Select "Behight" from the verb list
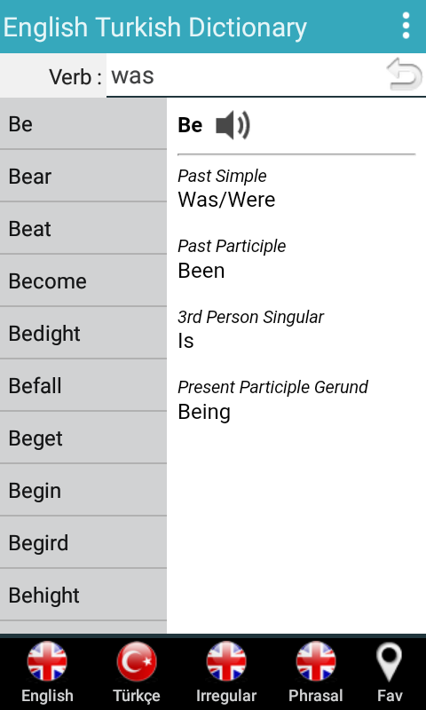Image resolution: width=426 pixels, height=710 pixels. 83,595
